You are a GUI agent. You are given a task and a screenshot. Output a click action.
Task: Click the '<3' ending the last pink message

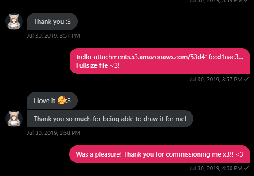[x=239, y=154]
